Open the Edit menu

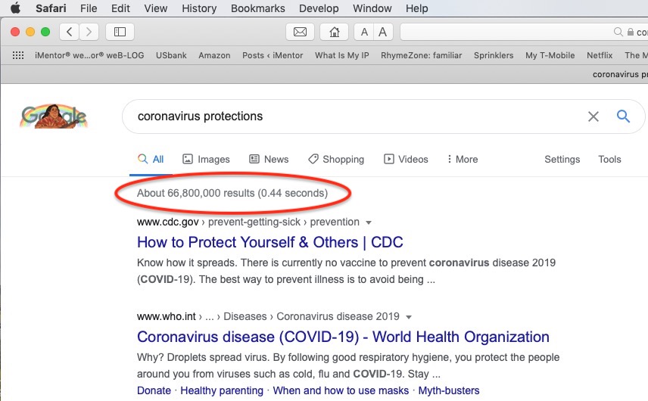pos(120,8)
